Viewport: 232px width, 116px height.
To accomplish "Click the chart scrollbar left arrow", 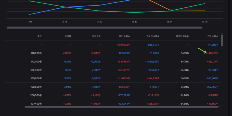I will 6,28.
